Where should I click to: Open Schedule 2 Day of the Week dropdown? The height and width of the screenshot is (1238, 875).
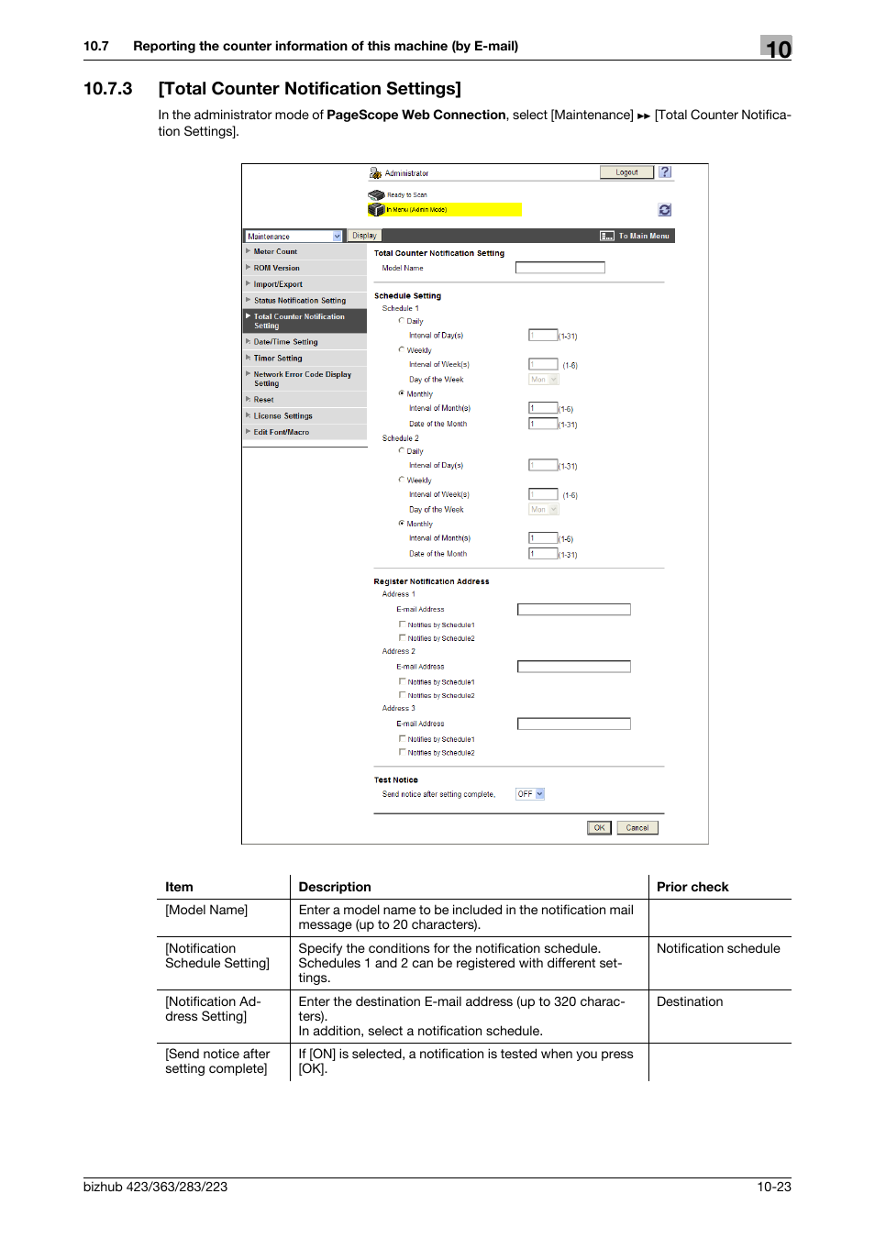click(x=543, y=509)
